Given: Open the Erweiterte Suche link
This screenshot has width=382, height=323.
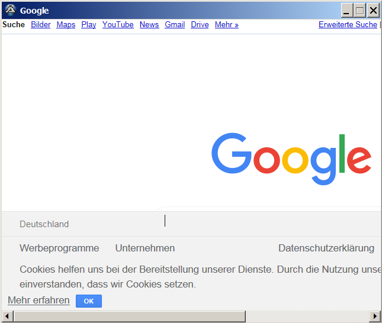Looking at the screenshot, I should (348, 25).
